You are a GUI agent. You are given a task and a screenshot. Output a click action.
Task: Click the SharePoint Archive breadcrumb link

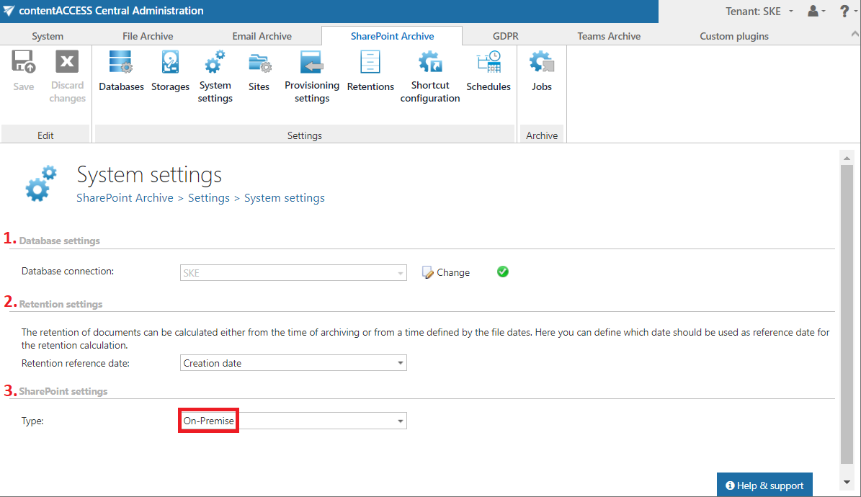tap(125, 197)
